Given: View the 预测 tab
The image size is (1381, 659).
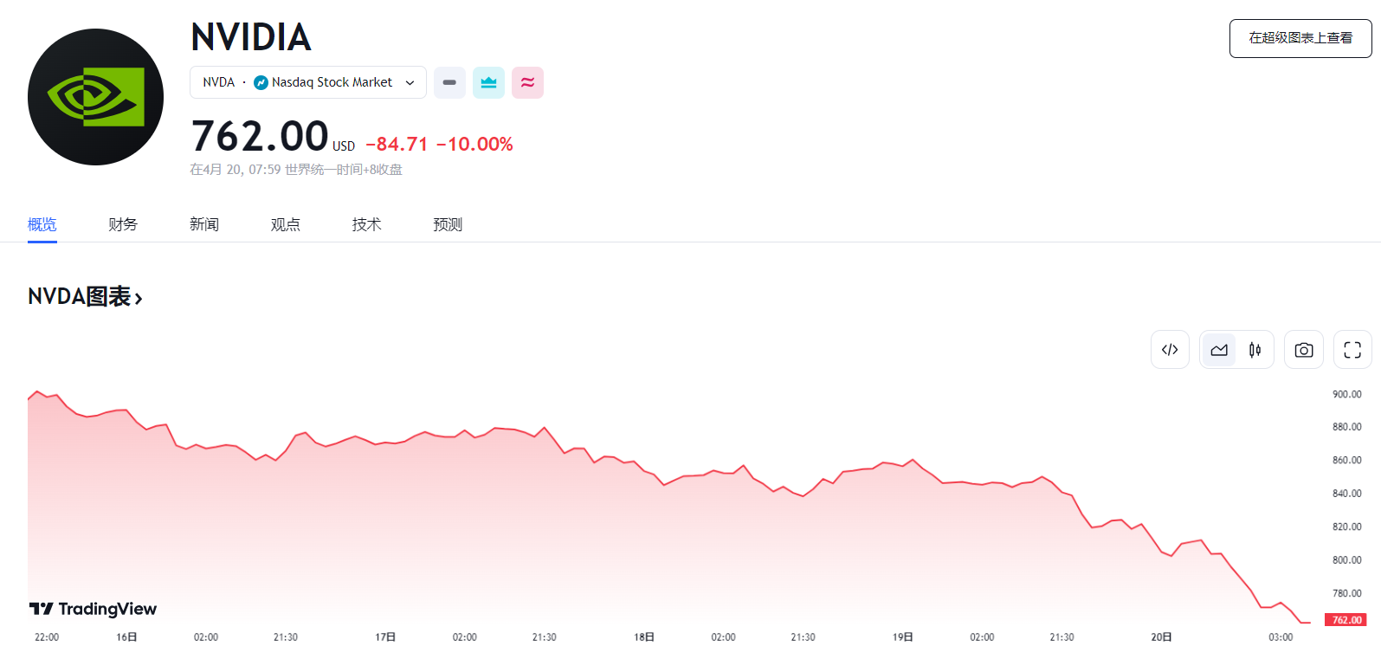Looking at the screenshot, I should pos(448,224).
